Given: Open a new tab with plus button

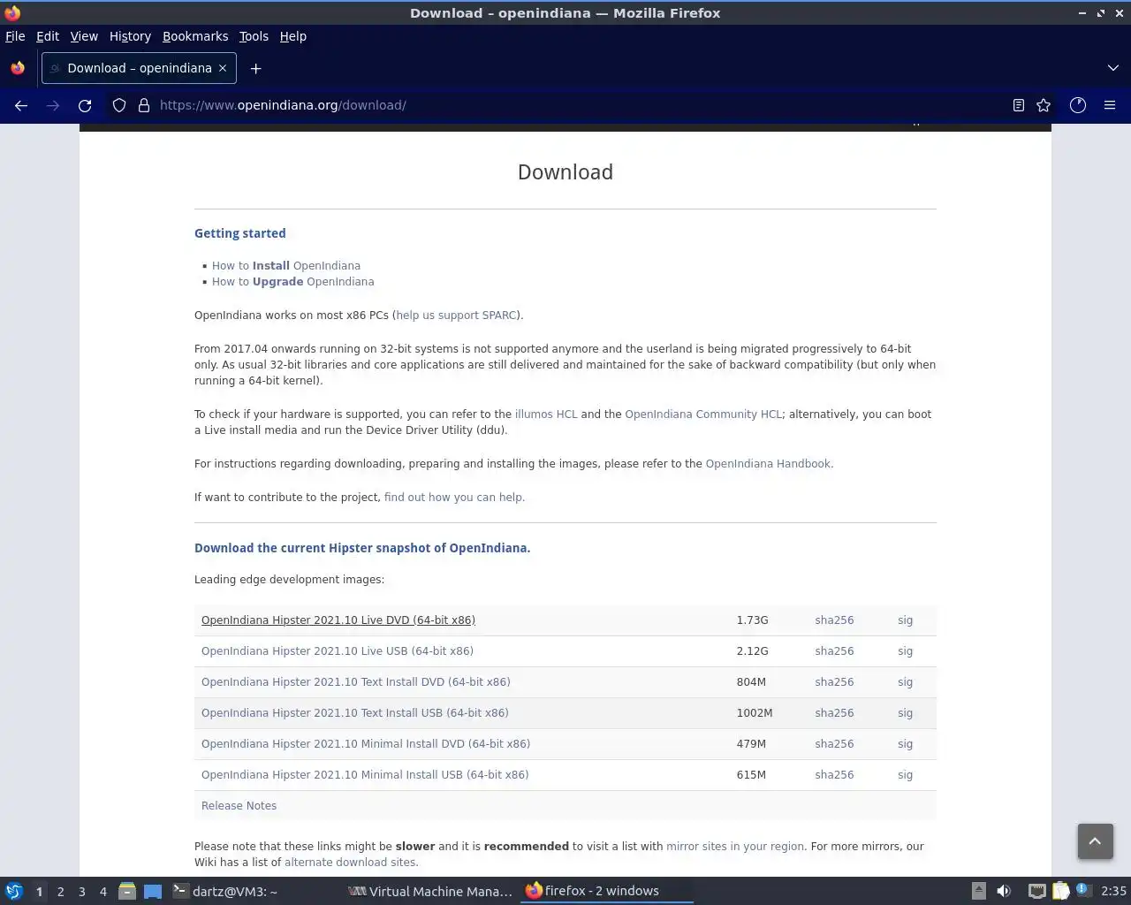Looking at the screenshot, I should pos(255,68).
